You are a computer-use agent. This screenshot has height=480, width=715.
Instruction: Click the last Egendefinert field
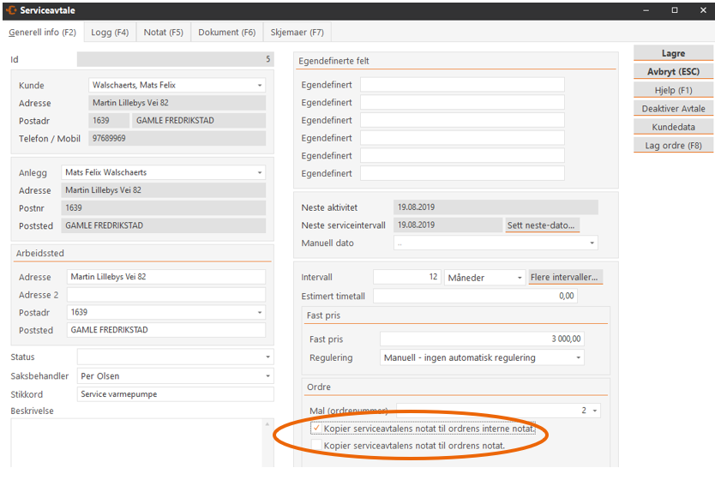[x=462, y=173]
